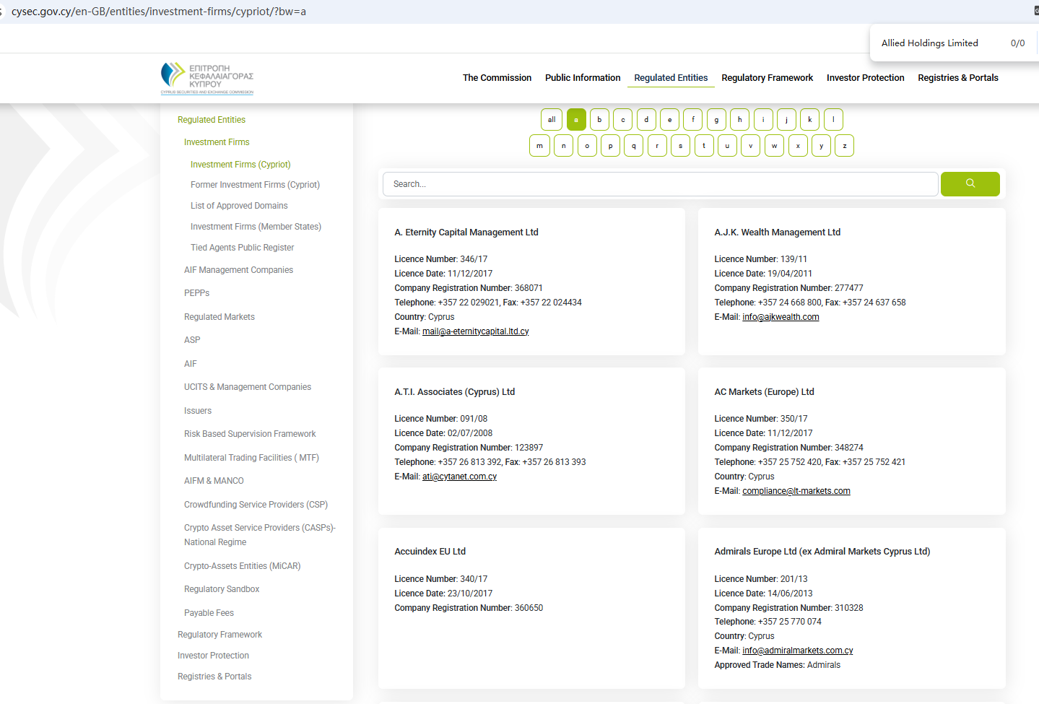
Task: Go to Tied Agents Public Register
Action: pyautogui.click(x=242, y=248)
